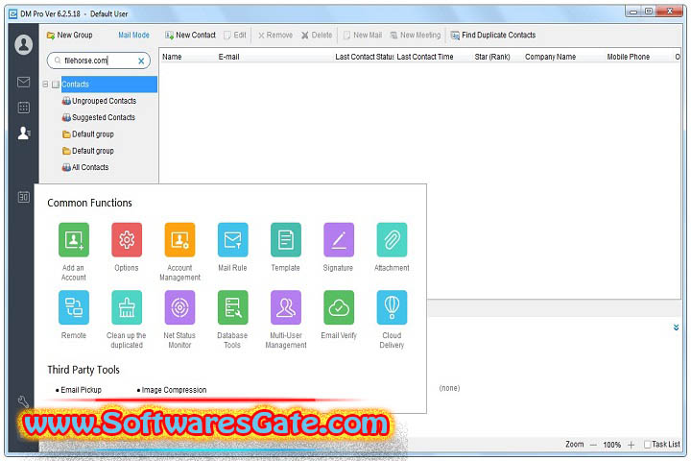Collapse the Contacts tree node

(x=45, y=84)
